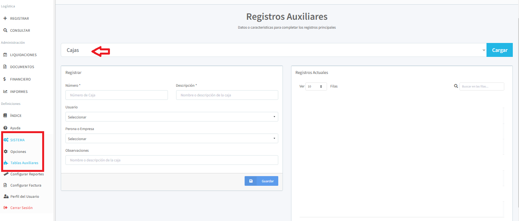Screen dimensions: 519x221
Task: Expand the Usuario dropdown
Action: tap(171, 117)
